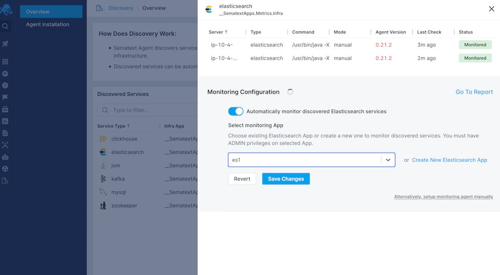Viewport: 500px width, 275px height.
Task: Click the zookeeper service icon
Action: [103, 205]
